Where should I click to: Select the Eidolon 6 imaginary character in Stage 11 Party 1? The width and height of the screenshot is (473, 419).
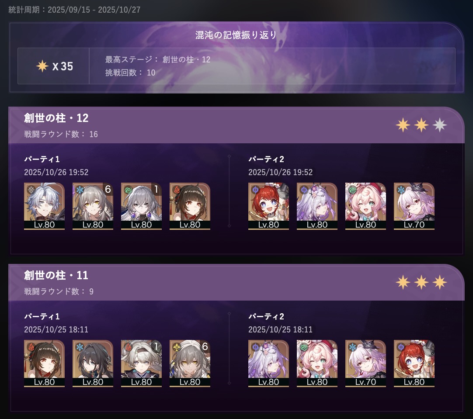(190, 364)
